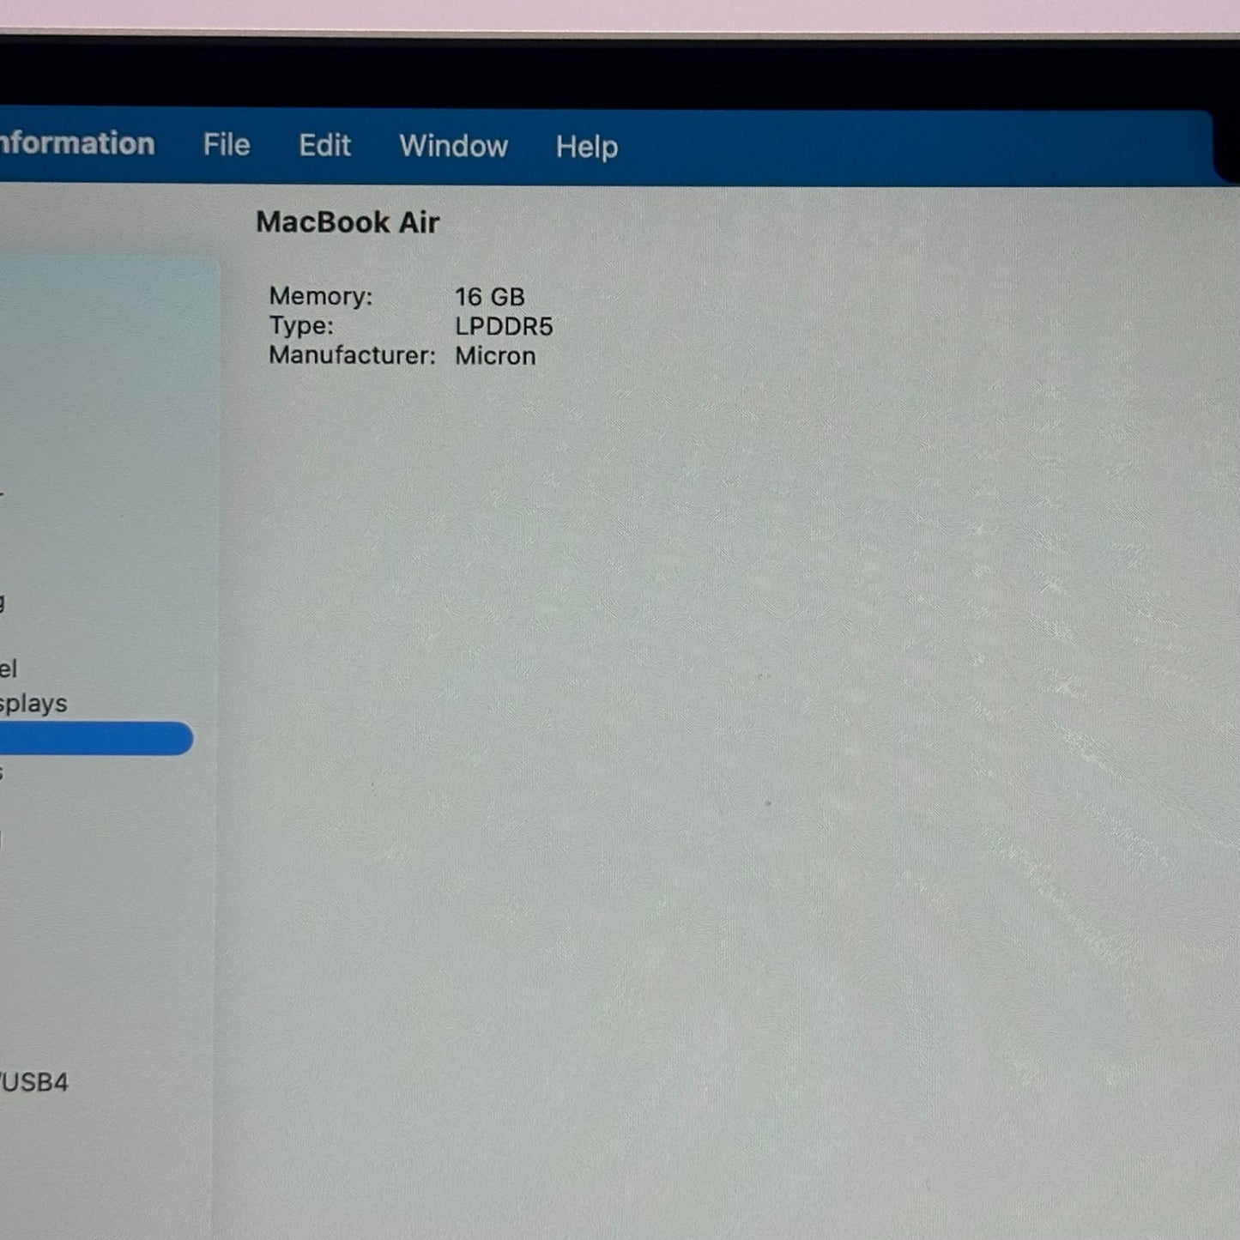Click the Memory: label

(x=320, y=297)
